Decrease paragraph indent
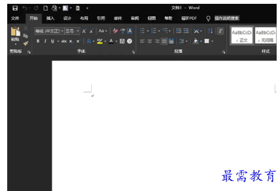Viewport: 280px width, 191px height. tap(178, 31)
